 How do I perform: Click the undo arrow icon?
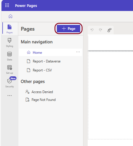point(92,30)
